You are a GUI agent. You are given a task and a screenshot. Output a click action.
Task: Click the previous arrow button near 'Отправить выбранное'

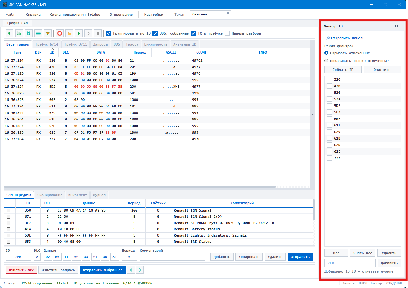click(131, 270)
